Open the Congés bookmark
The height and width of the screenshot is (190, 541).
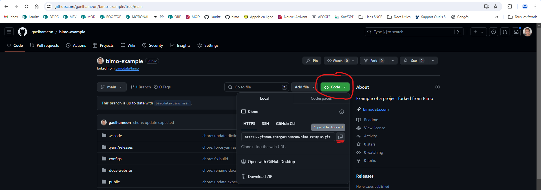[x=460, y=17]
